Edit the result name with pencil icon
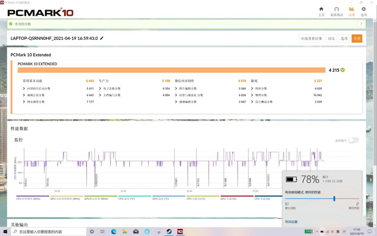Screen dimensions: 377x236 [102, 38]
